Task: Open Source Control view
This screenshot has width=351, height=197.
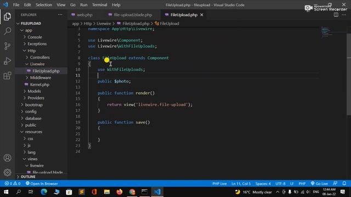Action: pyautogui.click(x=7, y=46)
